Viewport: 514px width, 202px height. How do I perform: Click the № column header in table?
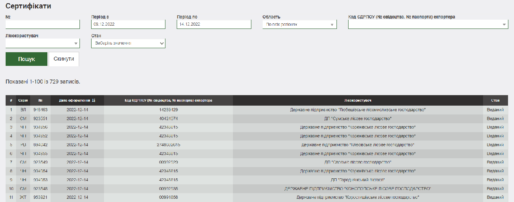pyautogui.click(x=41, y=100)
